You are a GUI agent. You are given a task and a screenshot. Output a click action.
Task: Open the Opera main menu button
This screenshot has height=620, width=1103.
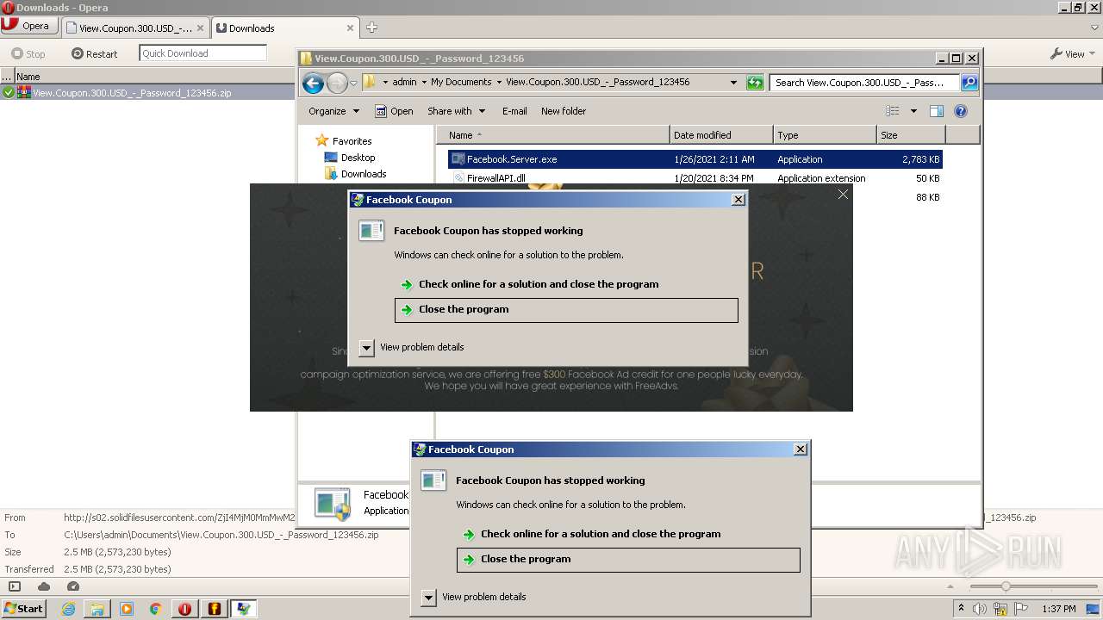[x=28, y=27]
